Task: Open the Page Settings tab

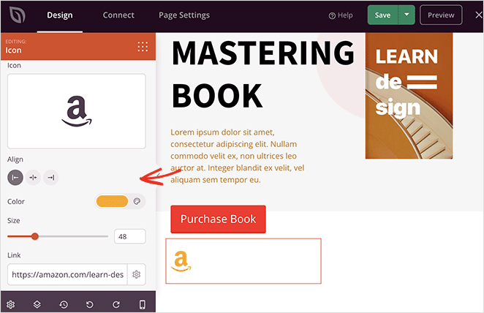Action: pos(184,15)
